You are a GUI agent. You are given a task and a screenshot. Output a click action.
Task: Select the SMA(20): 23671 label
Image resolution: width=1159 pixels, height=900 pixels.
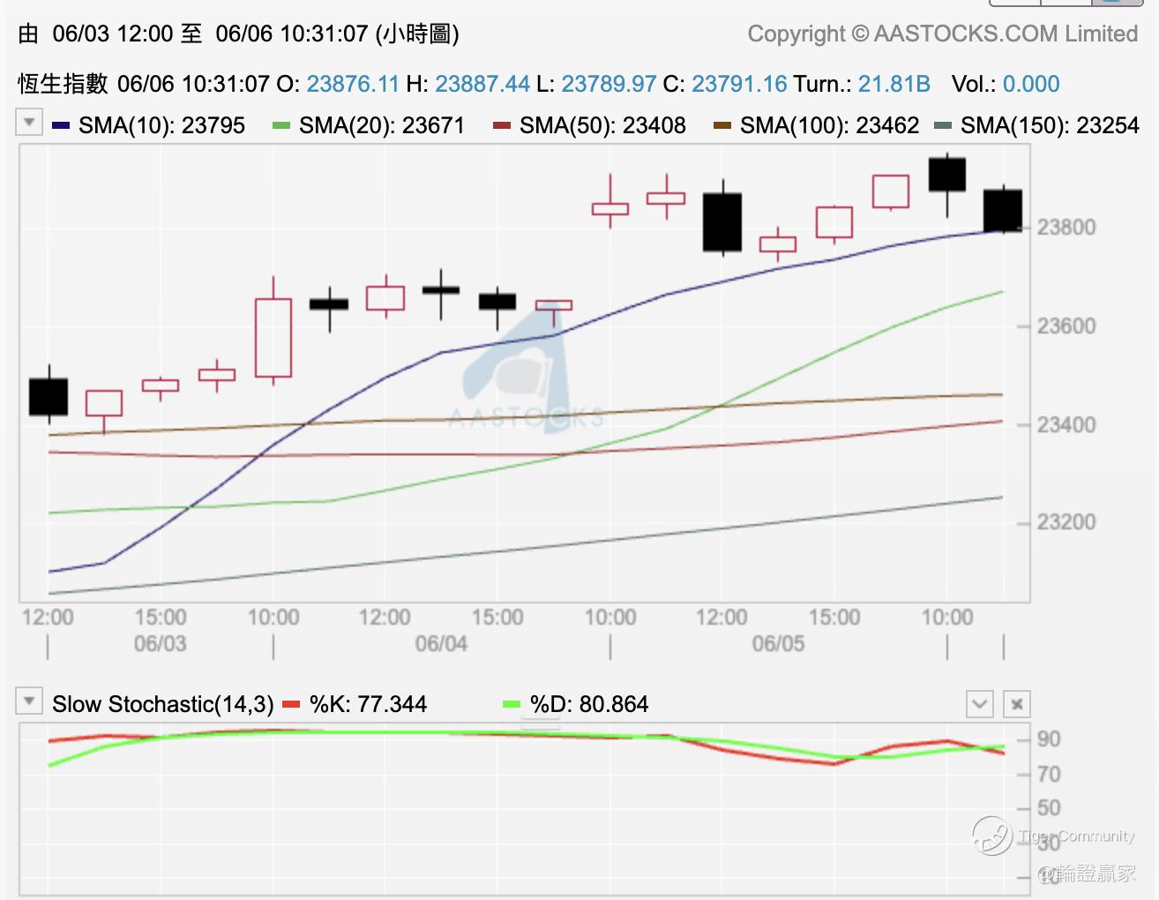[382, 125]
